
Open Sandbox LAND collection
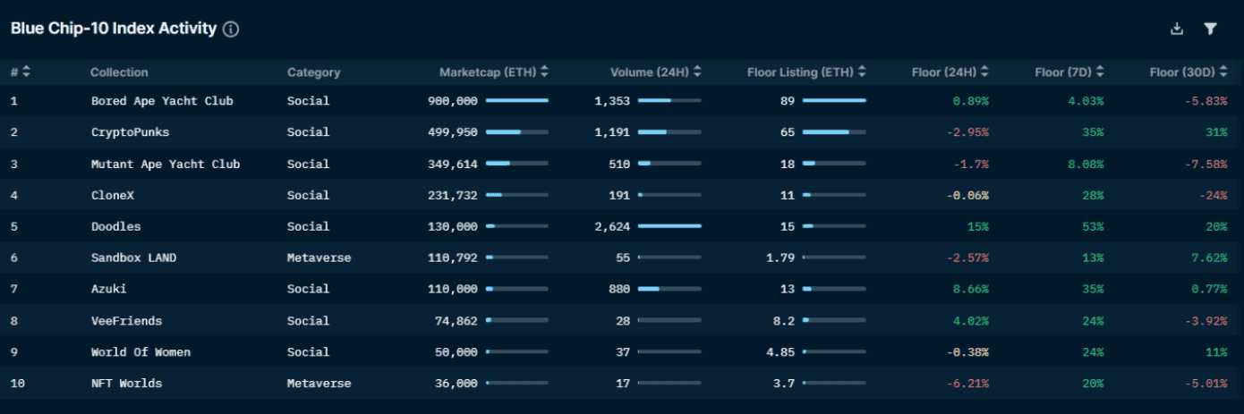(133, 258)
